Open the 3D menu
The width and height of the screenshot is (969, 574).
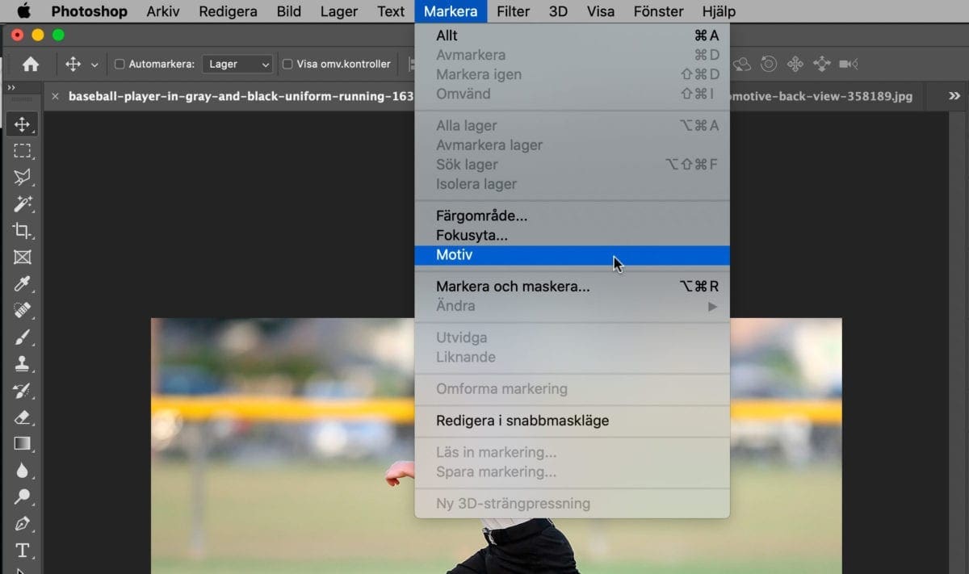pos(558,11)
